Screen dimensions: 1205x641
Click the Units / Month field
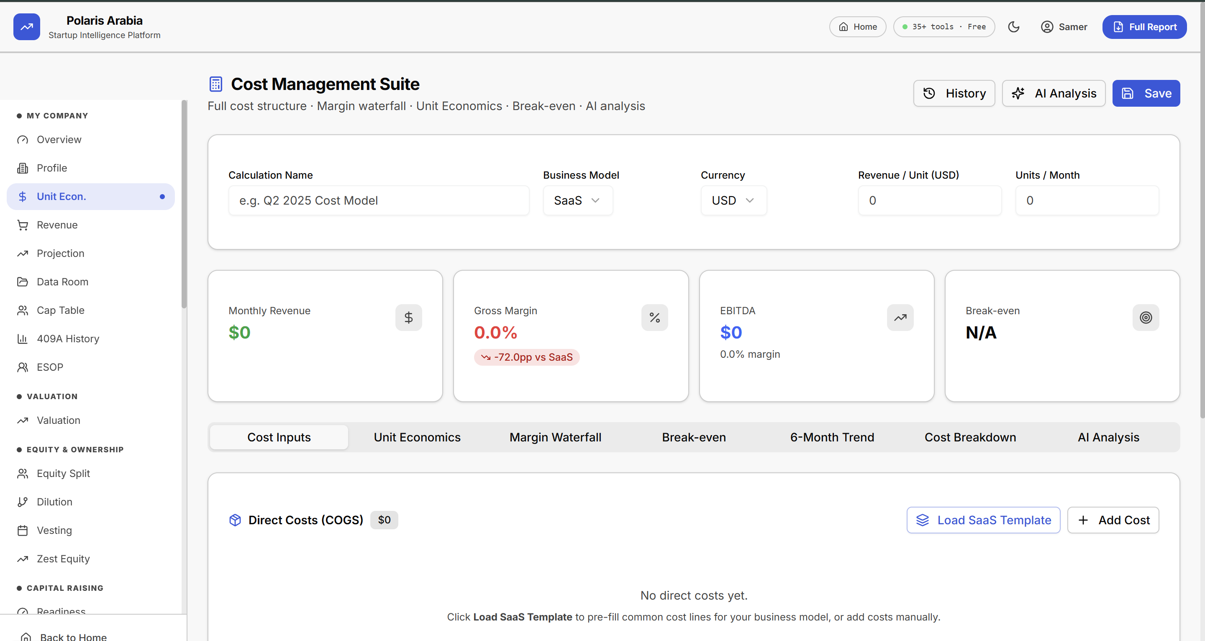1087,200
